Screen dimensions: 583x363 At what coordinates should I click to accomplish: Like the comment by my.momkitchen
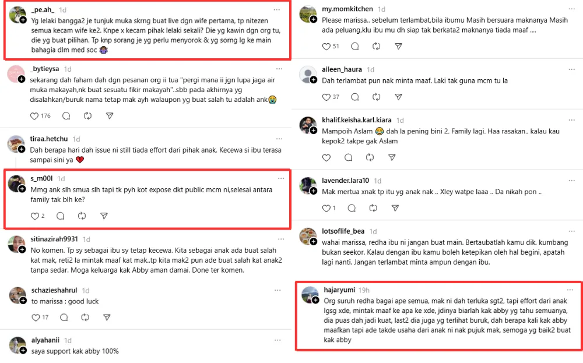click(326, 46)
